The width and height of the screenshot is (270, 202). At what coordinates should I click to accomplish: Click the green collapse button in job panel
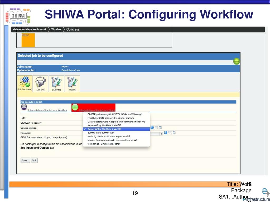237,61
